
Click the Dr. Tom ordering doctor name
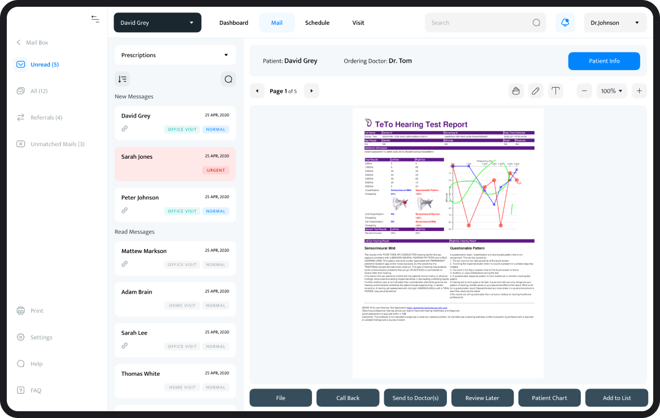(x=400, y=60)
